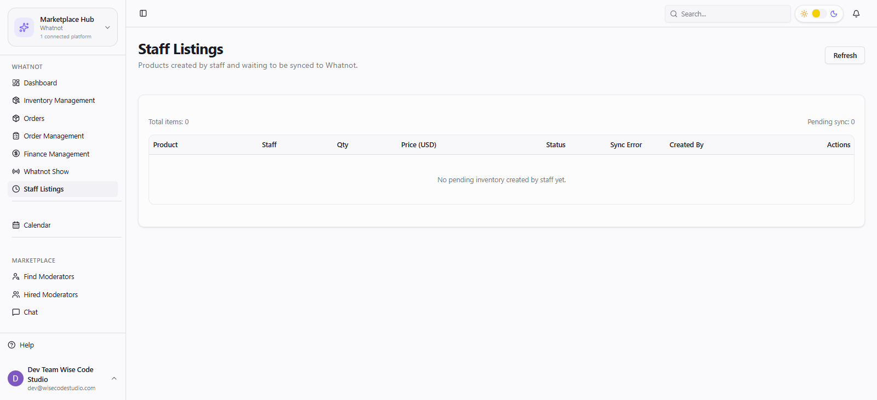Go to Inventory Management
This screenshot has width=877, height=400.
point(62,100)
